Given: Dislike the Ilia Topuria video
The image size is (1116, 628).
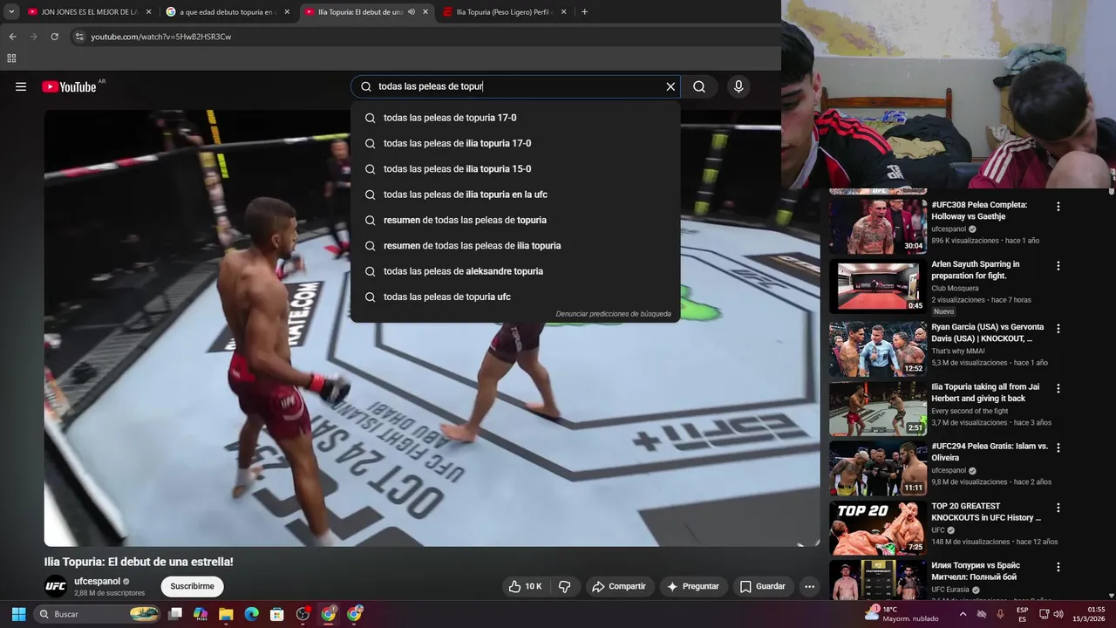Looking at the screenshot, I should (x=564, y=586).
